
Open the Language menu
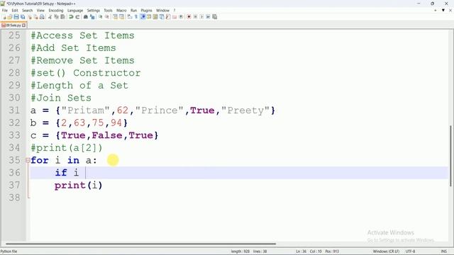pyautogui.click(x=75, y=11)
